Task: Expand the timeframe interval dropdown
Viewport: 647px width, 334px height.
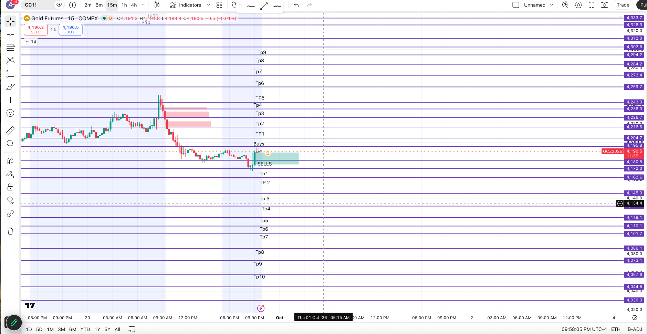Action: coord(143,5)
